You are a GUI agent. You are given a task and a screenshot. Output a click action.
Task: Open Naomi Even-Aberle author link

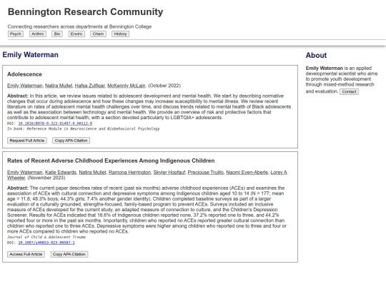click(247, 172)
